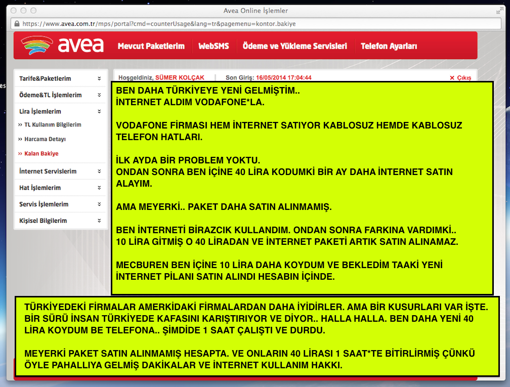The height and width of the screenshot is (387, 510).
Task: Click the user name SÜMER KOLÇAK
Action: coord(180,78)
